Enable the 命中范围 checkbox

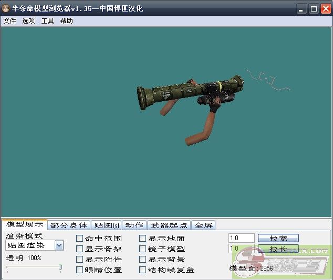click(80, 239)
